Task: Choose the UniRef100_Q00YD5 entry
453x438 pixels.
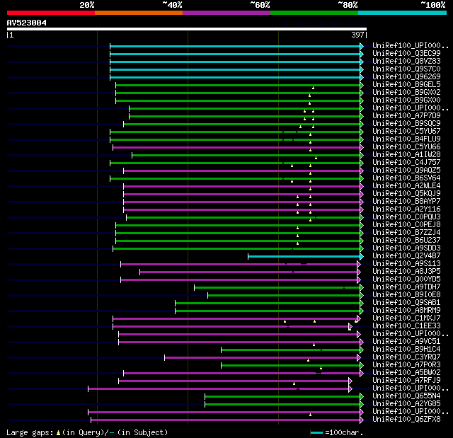Action: click(406, 279)
